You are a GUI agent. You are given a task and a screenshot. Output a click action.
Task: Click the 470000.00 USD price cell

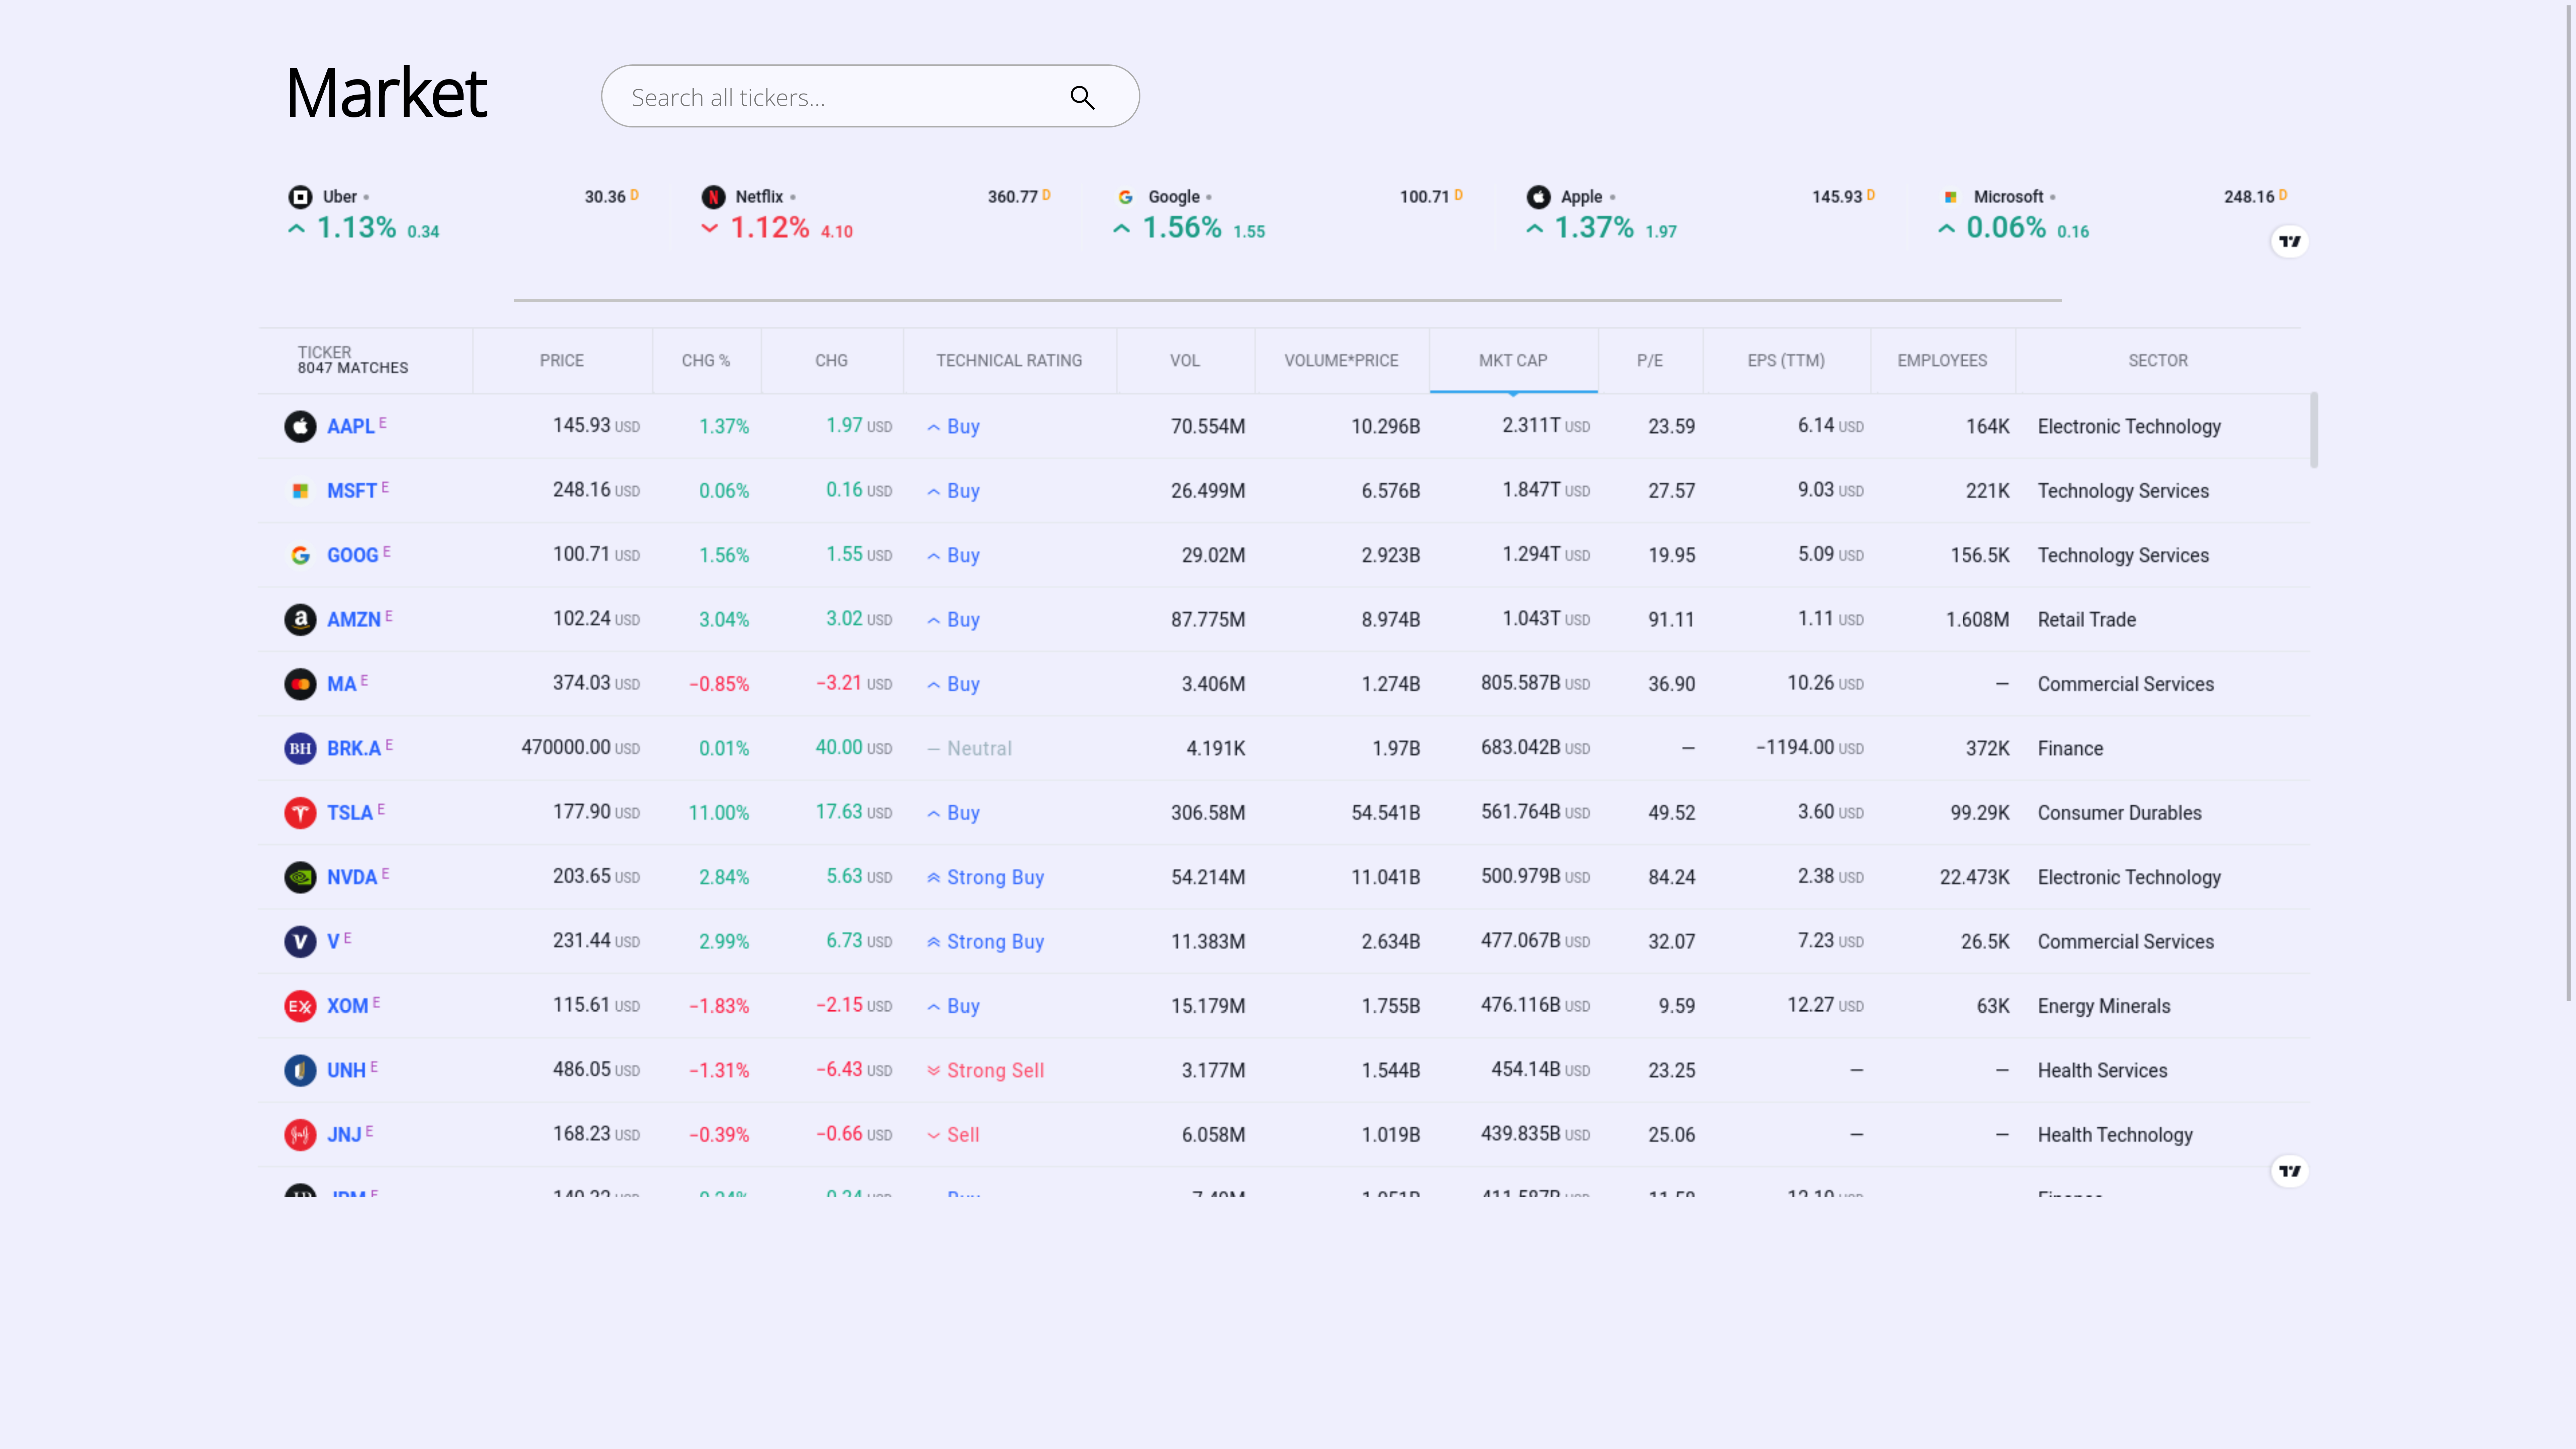pos(580,748)
